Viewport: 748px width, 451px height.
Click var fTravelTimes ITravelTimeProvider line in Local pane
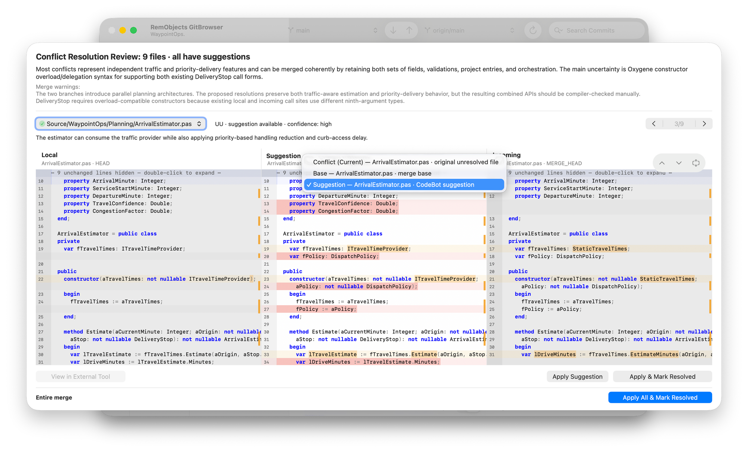[125, 249]
